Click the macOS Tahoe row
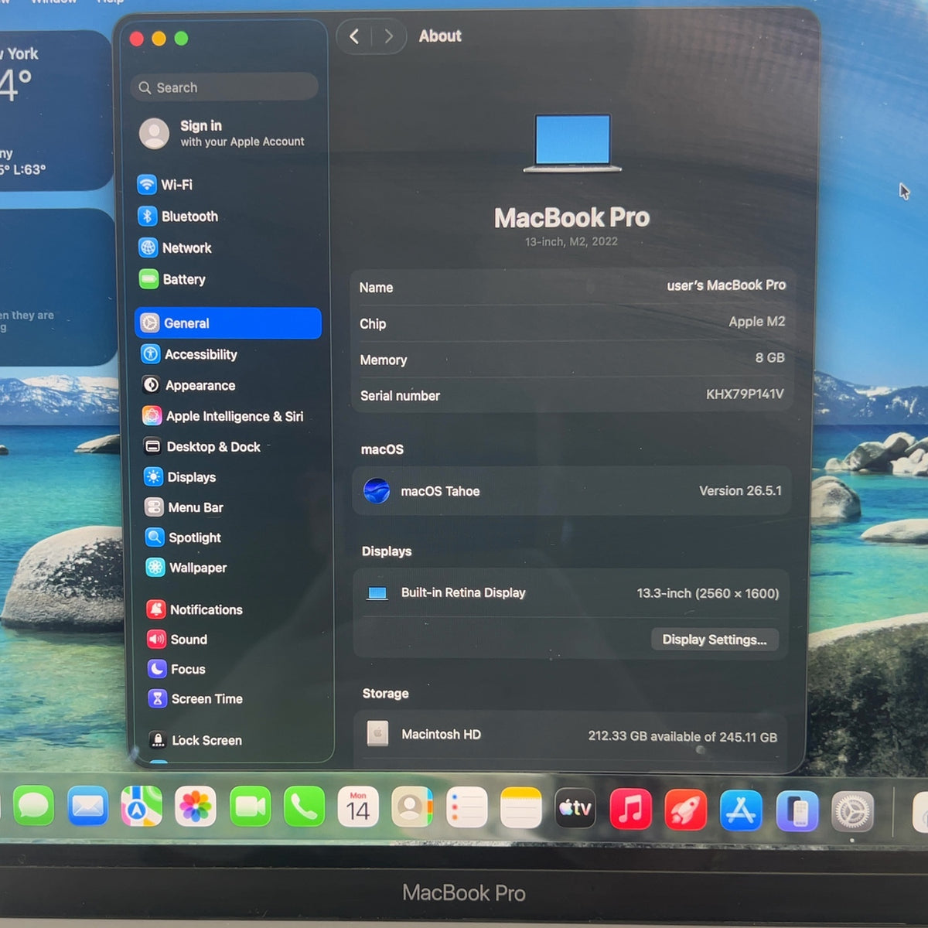The width and height of the screenshot is (928, 928). (x=571, y=491)
